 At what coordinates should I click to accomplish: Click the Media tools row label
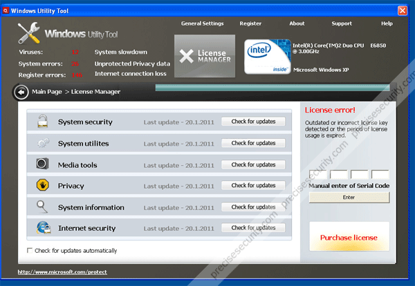tap(77, 165)
